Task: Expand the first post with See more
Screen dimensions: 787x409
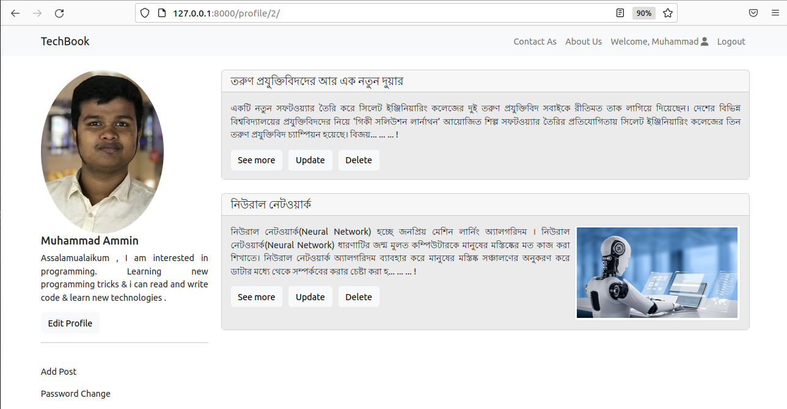Action: [257, 160]
